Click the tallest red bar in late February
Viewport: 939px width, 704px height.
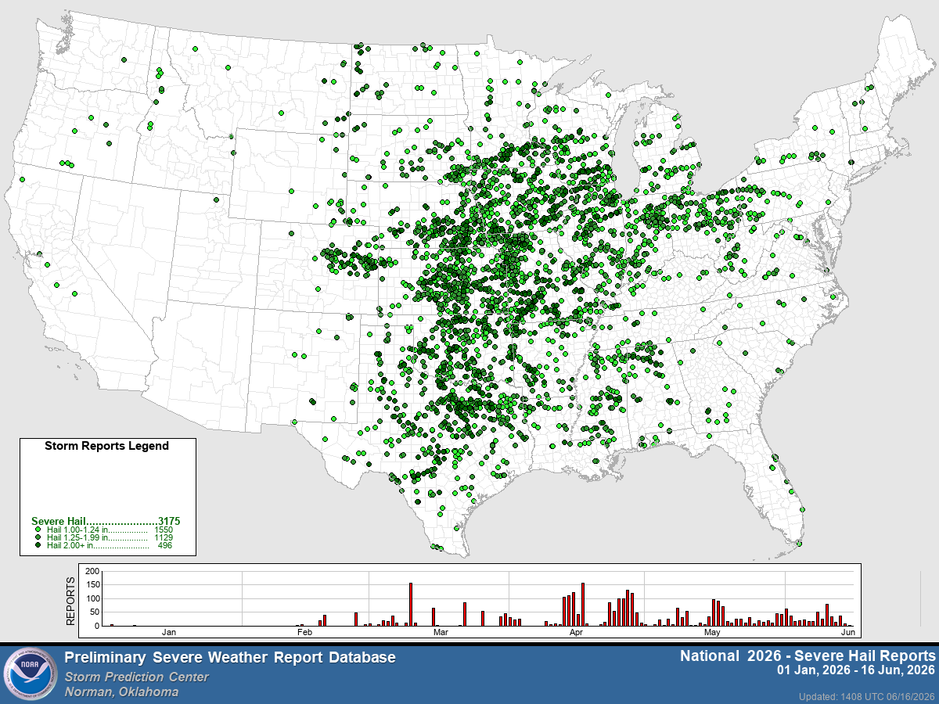pos(411,605)
